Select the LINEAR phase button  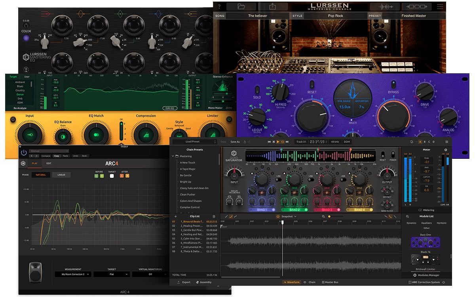(61, 175)
